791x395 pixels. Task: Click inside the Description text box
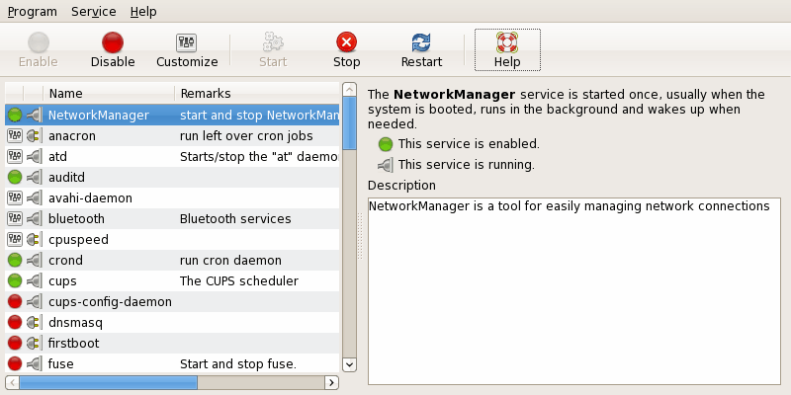click(573, 296)
